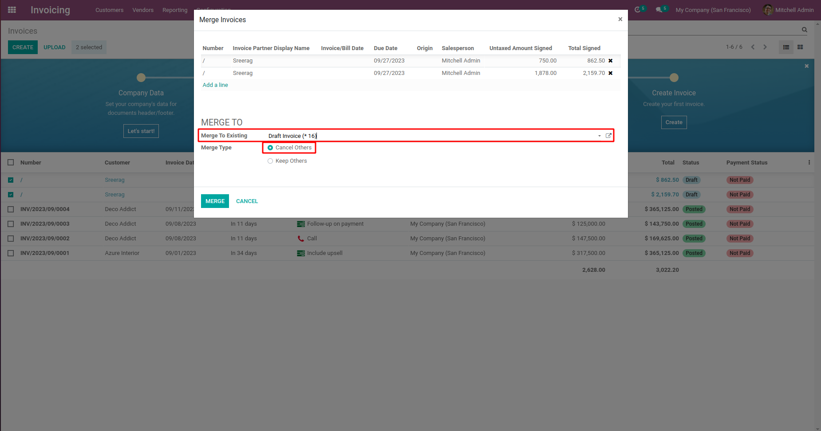Remove the 862.50 invoice line
This screenshot has width=821, height=431.
pos(611,61)
